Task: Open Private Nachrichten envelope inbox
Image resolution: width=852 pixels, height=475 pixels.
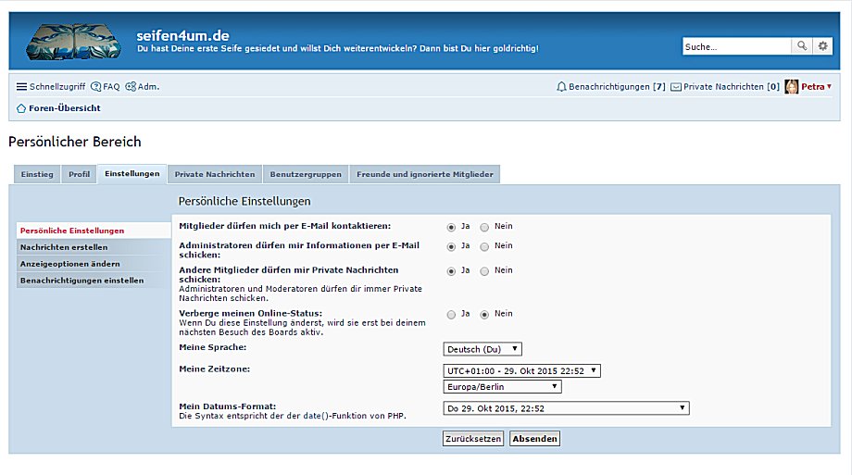Action: [x=676, y=87]
